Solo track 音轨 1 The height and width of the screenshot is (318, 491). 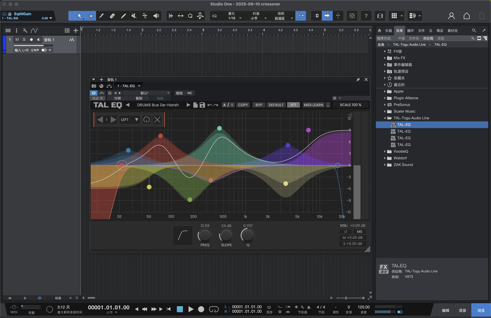coord(24,40)
